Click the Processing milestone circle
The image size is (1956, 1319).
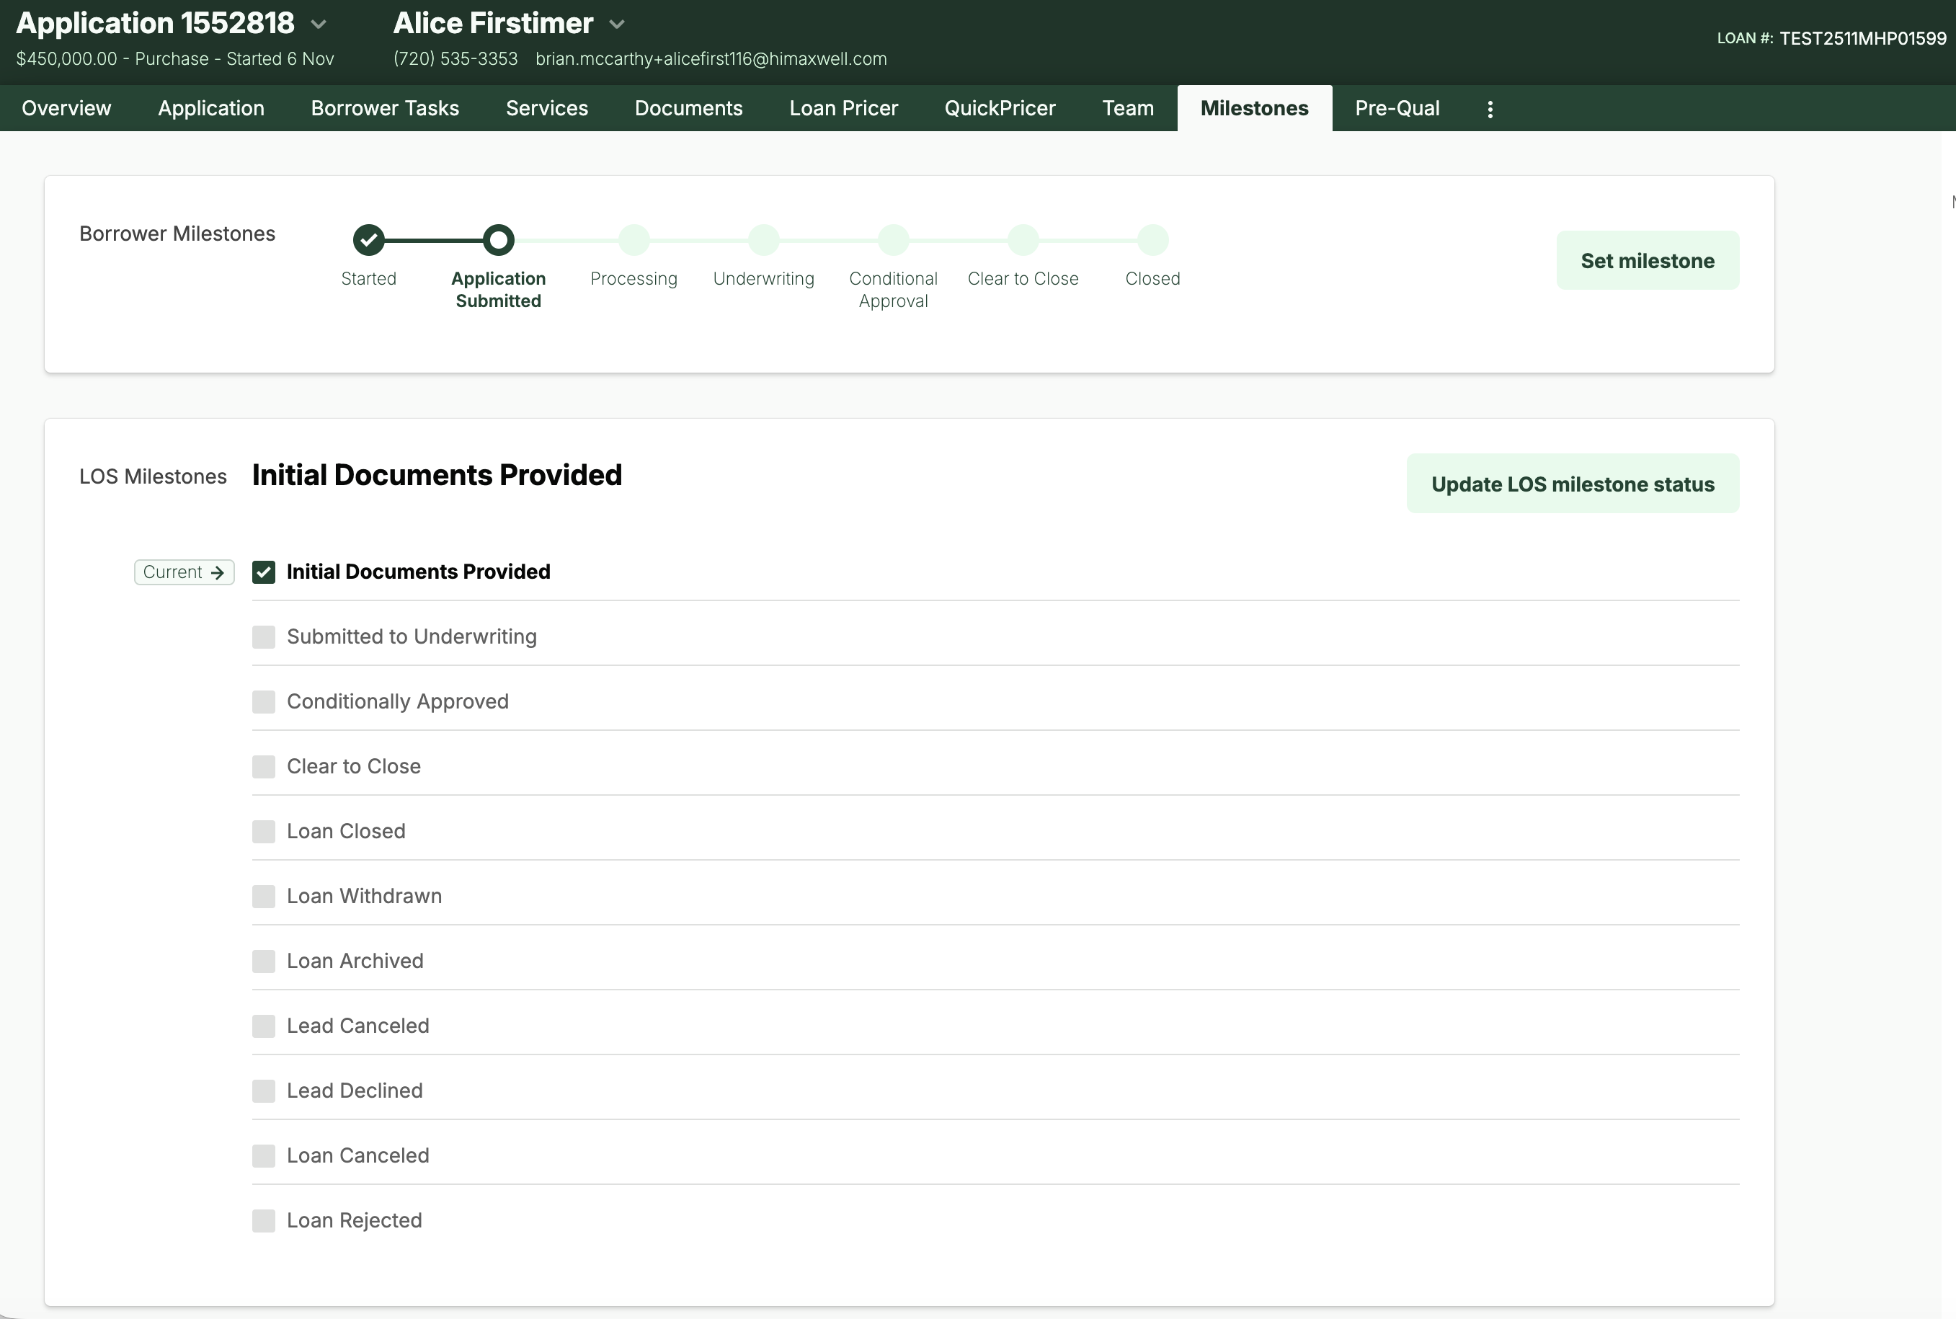[634, 240]
